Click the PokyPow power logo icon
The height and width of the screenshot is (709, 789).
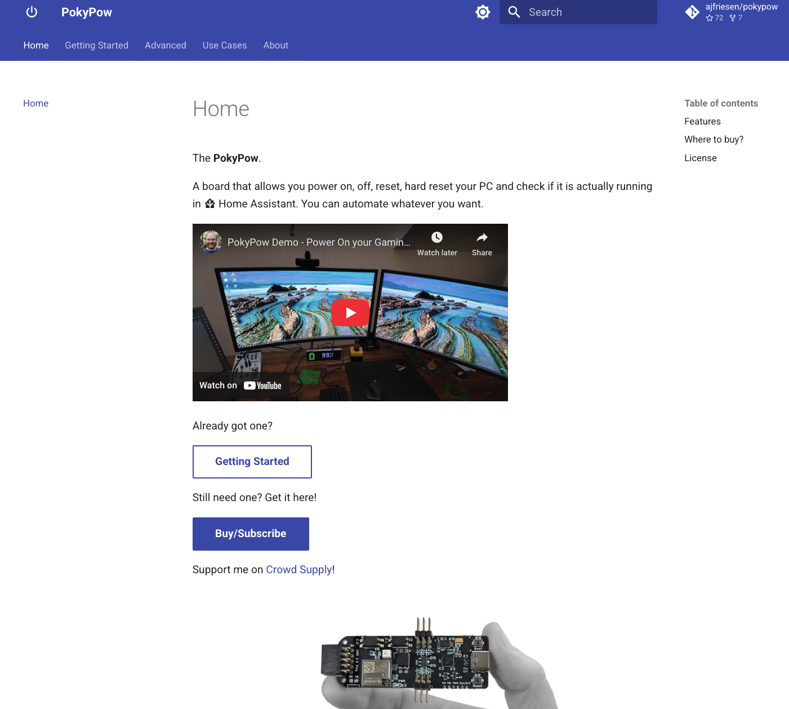(x=32, y=12)
